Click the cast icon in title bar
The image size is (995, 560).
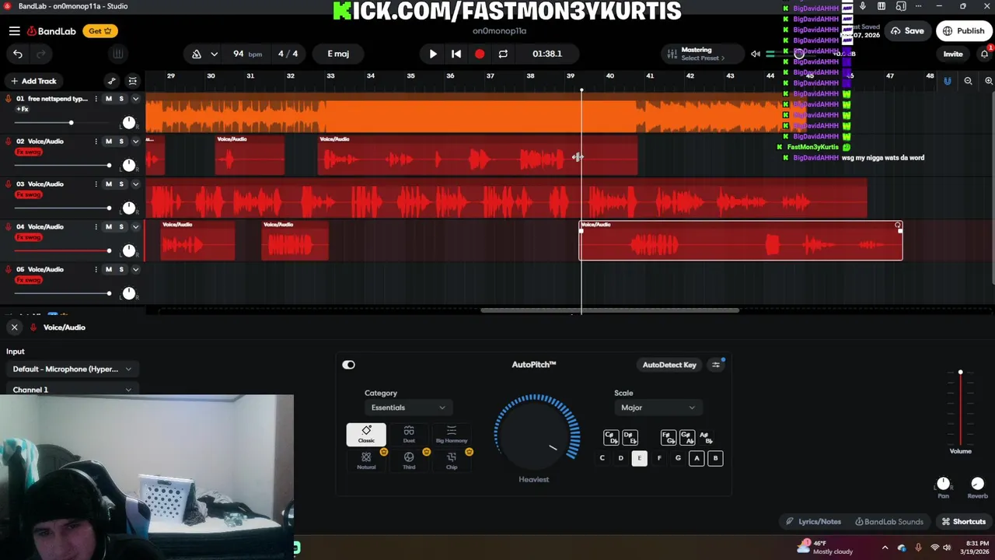click(901, 6)
